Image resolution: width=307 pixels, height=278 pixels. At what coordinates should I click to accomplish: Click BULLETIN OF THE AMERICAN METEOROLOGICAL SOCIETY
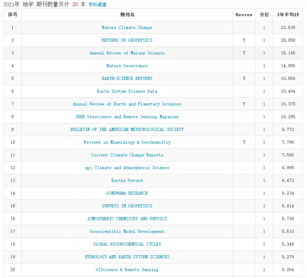pyautogui.click(x=127, y=130)
